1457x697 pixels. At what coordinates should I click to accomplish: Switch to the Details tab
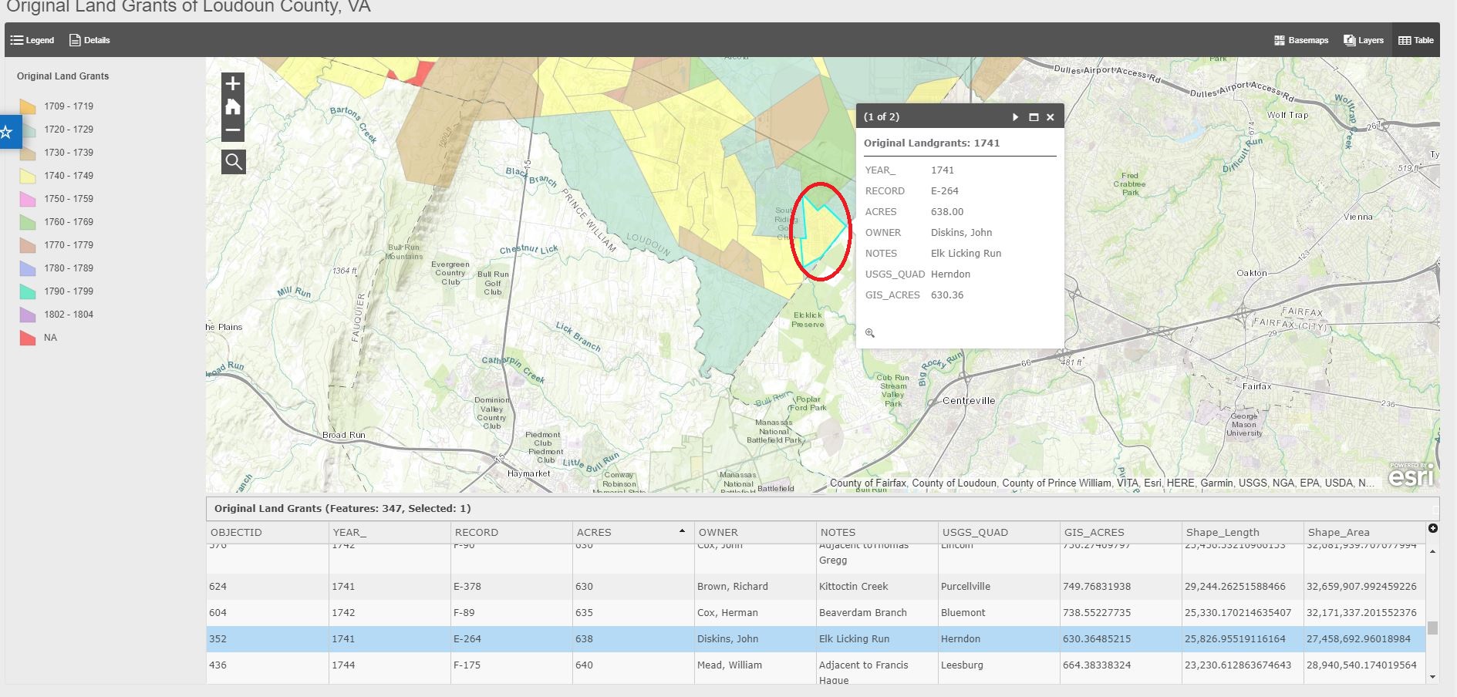89,40
